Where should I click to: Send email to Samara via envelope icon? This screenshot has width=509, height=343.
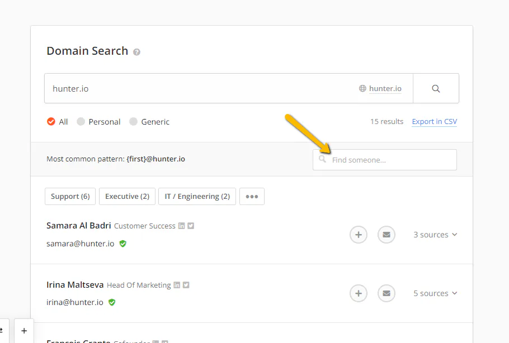click(x=387, y=235)
